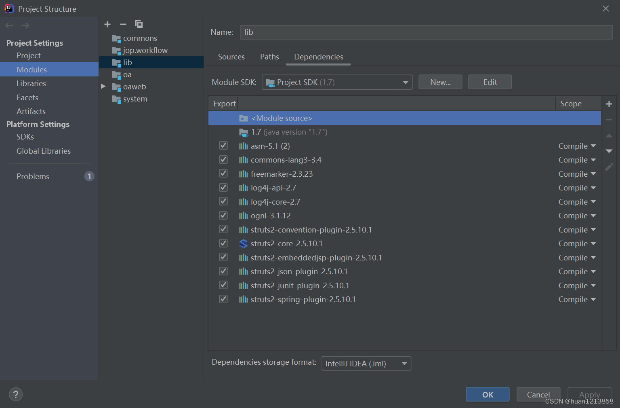620x408 pixels.
Task: Open Global Libraries settings
Action: pyautogui.click(x=44, y=151)
